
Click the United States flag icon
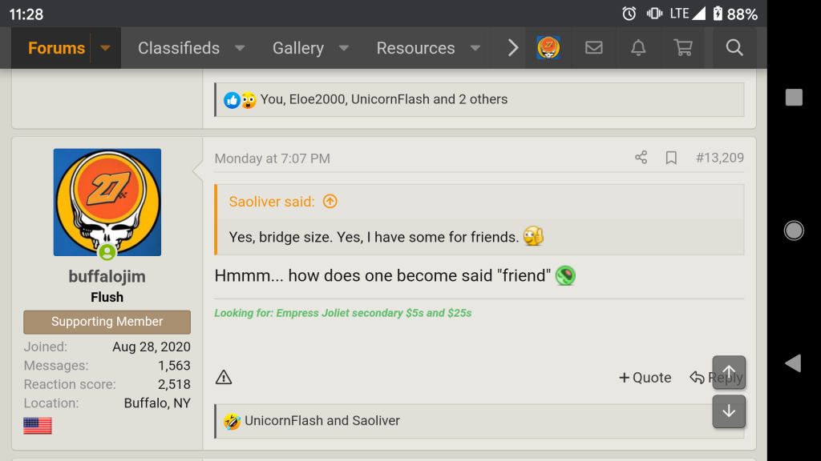pos(38,426)
